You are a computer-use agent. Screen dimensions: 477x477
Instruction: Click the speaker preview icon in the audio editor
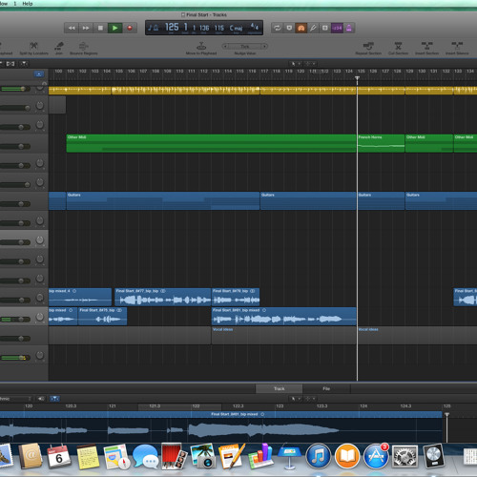(41, 399)
